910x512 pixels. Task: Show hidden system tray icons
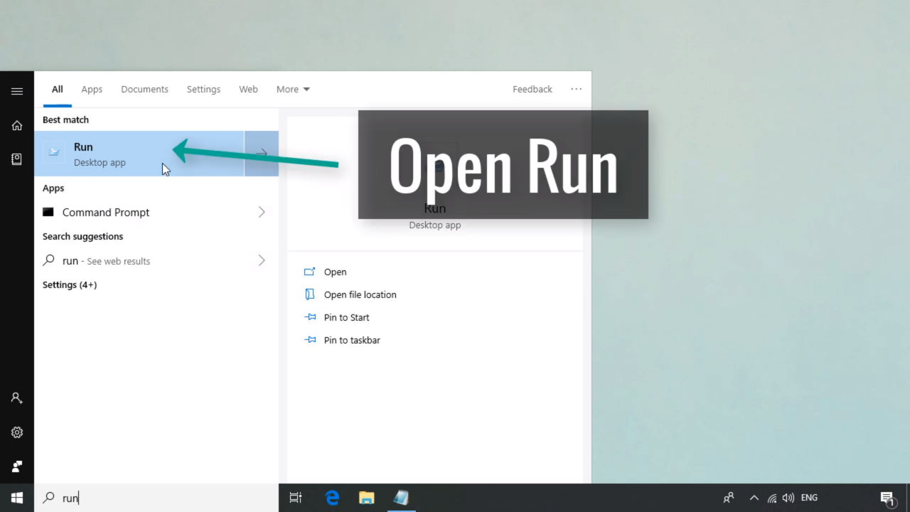click(754, 498)
